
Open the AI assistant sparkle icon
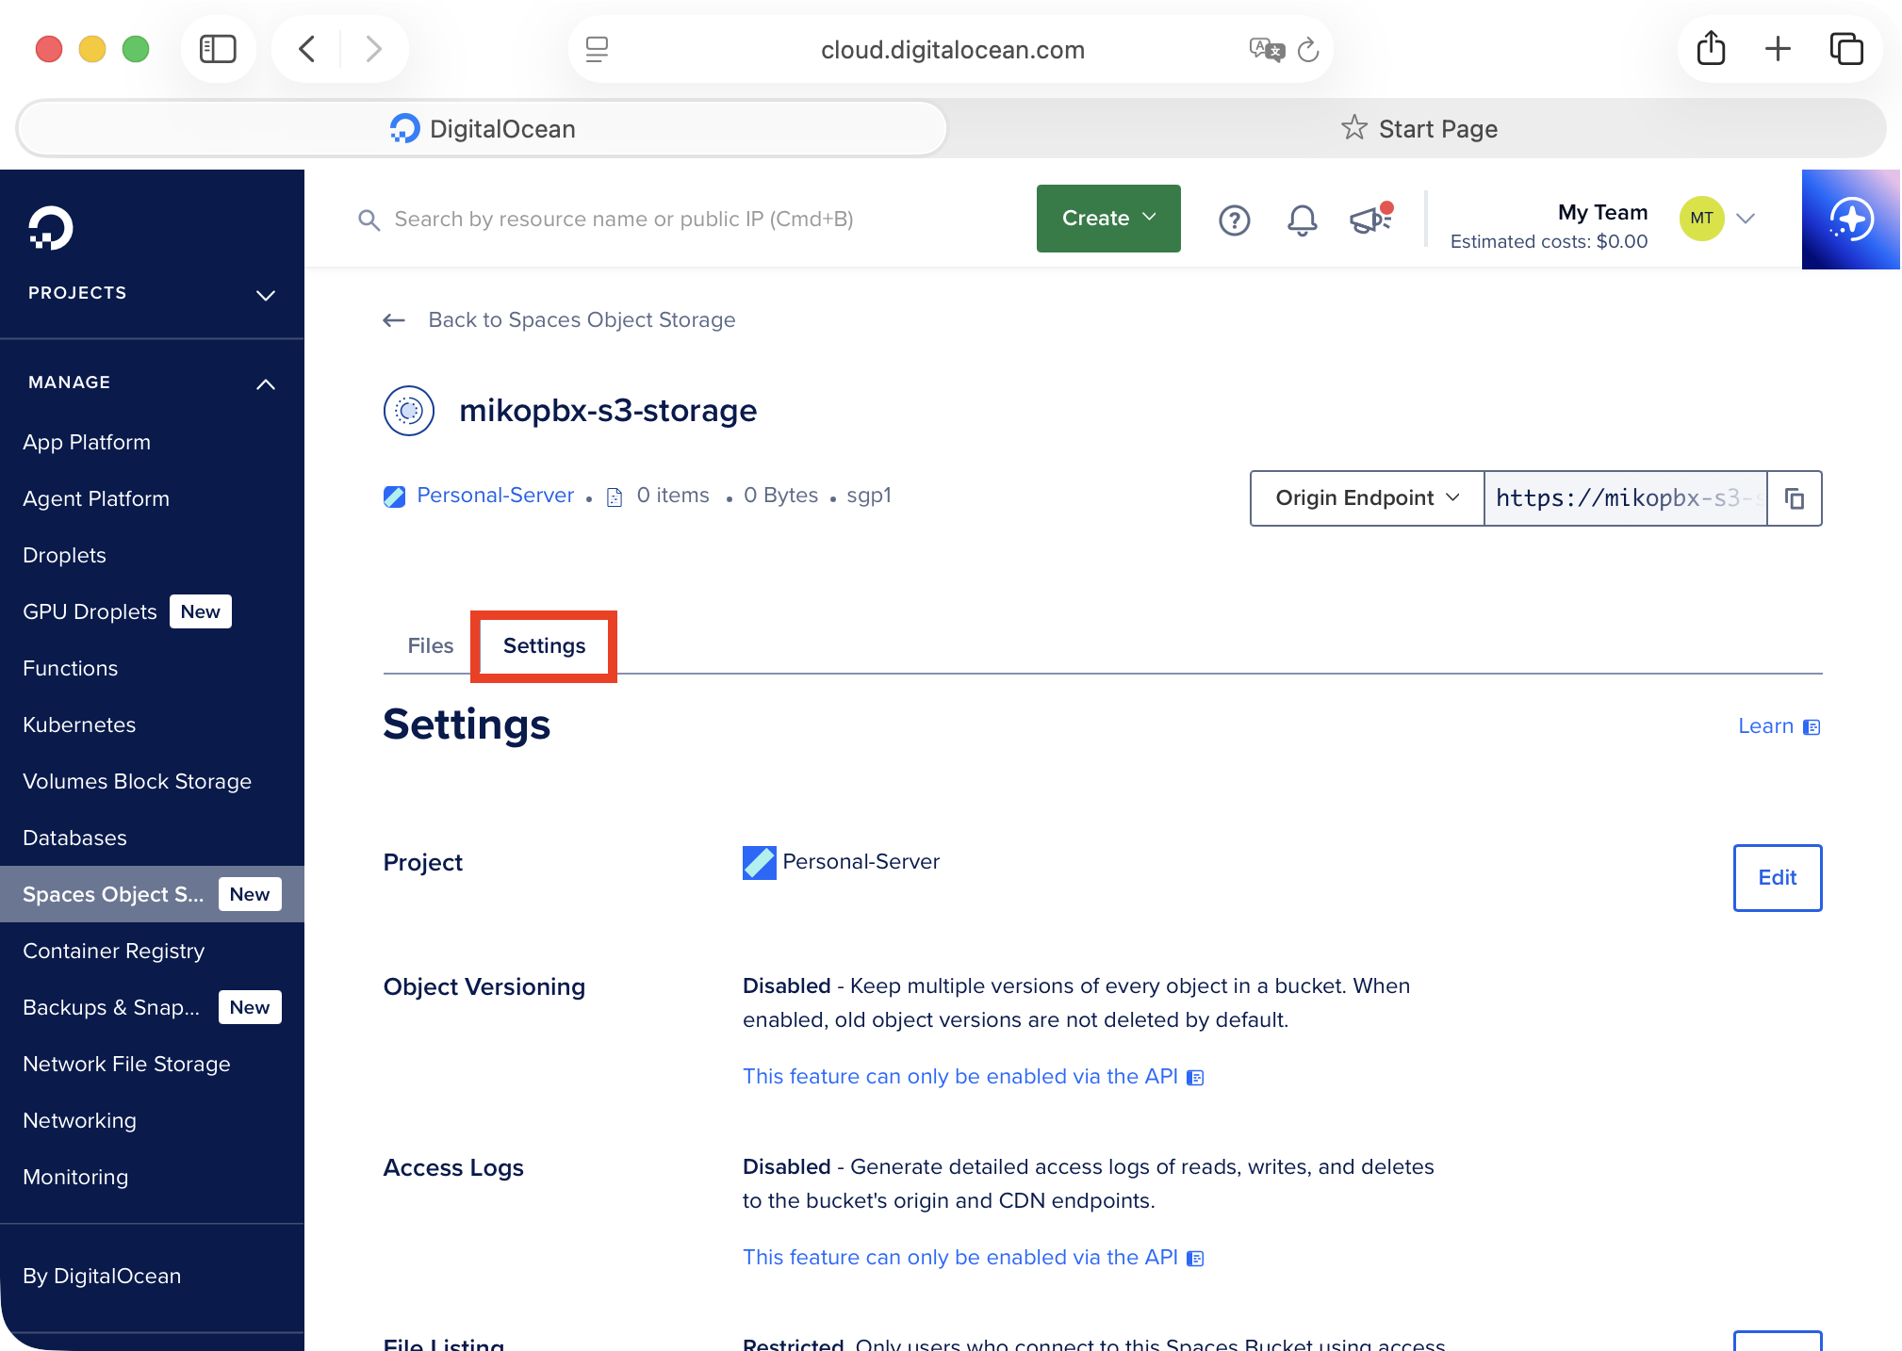(1850, 220)
